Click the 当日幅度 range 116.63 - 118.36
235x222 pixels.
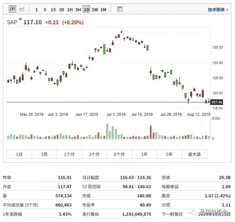[136, 177]
